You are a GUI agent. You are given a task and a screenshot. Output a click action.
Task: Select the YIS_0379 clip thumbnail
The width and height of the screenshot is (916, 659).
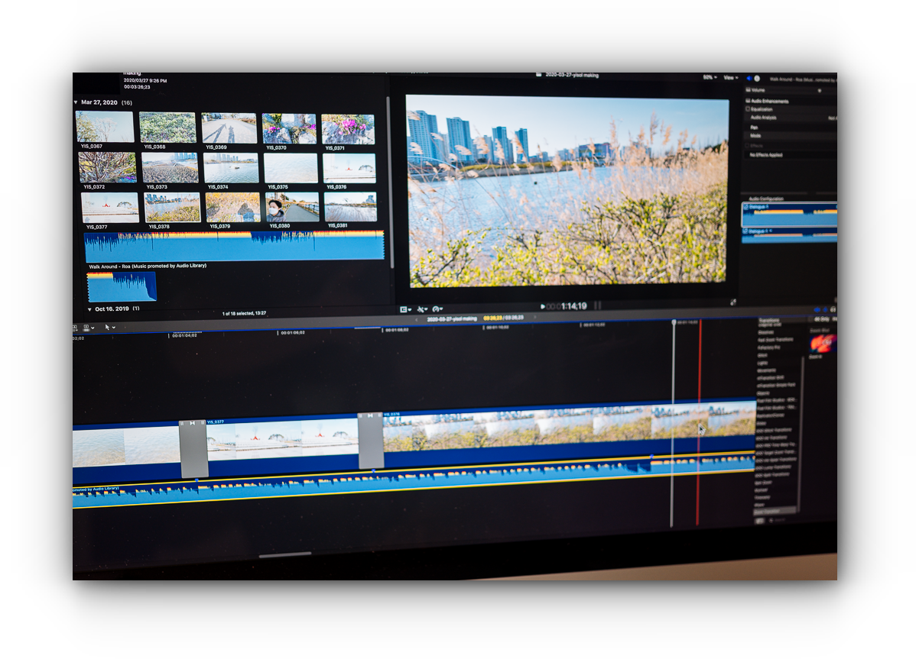pyautogui.click(x=232, y=207)
